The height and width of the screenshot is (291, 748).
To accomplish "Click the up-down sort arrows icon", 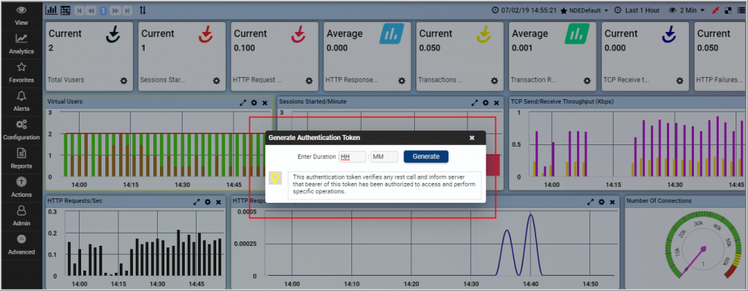I will pos(143,10).
